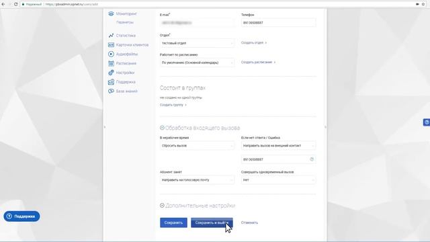430x242 pixels.
Task: Click the Сохранить button
Action: pos(173,223)
